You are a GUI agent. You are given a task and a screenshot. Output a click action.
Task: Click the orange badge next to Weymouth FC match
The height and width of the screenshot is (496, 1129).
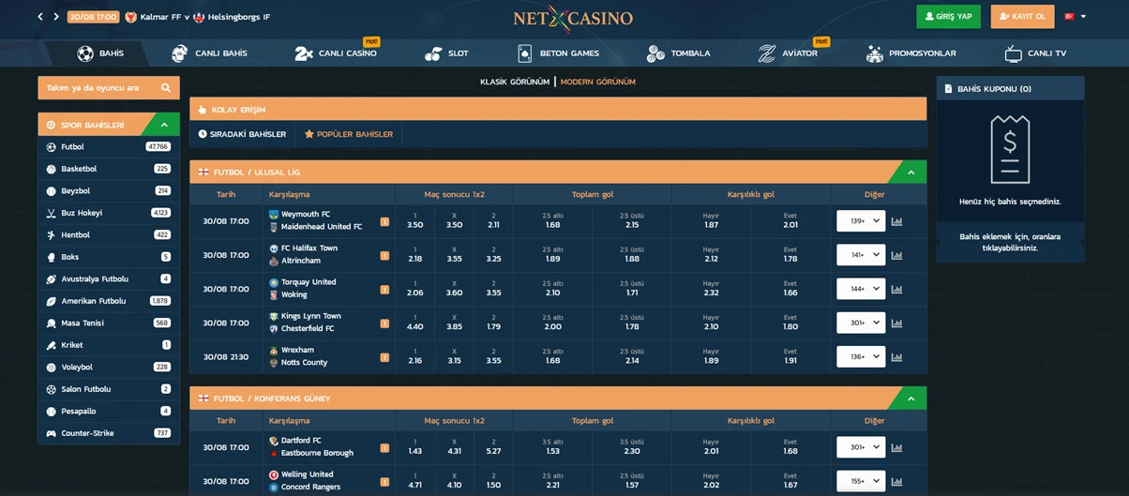[x=384, y=222]
